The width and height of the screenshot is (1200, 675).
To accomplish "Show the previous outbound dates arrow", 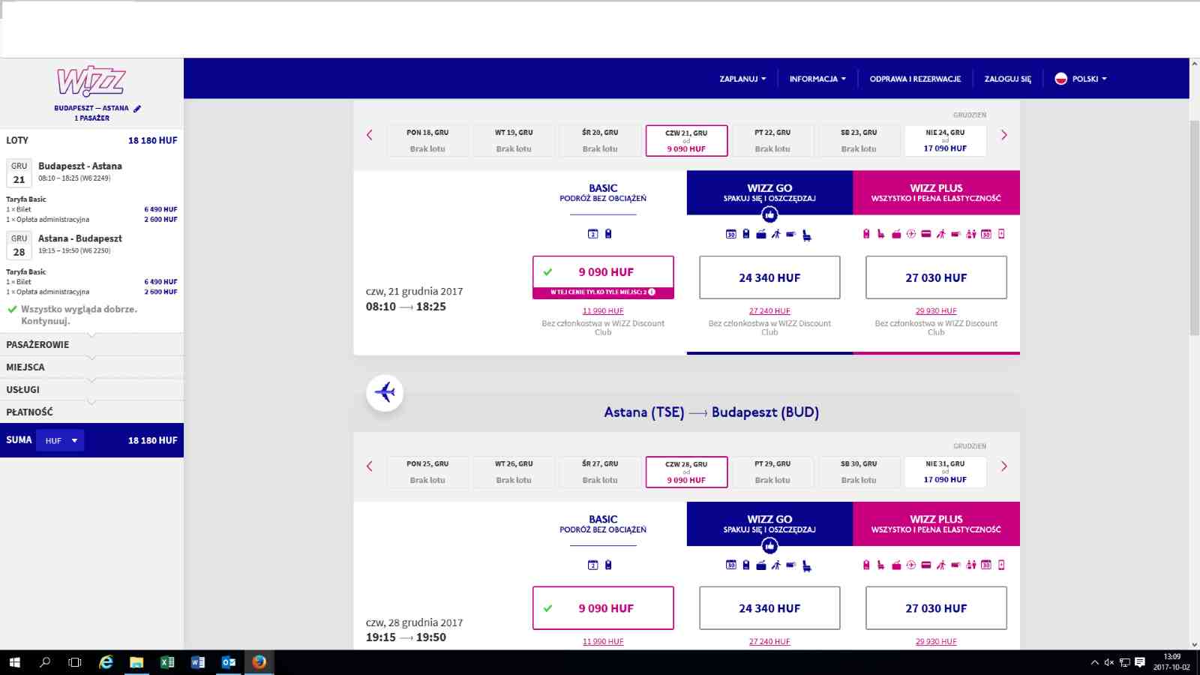I will 369,135.
